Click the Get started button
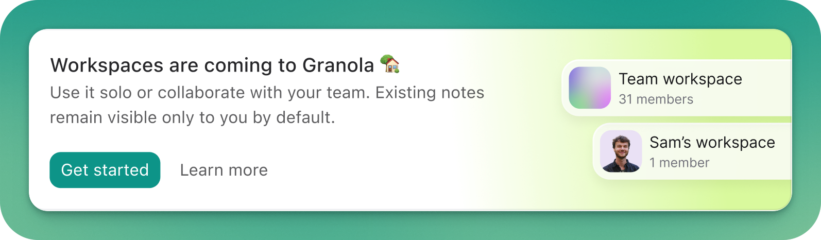The height and width of the screenshot is (240, 821). [105, 170]
